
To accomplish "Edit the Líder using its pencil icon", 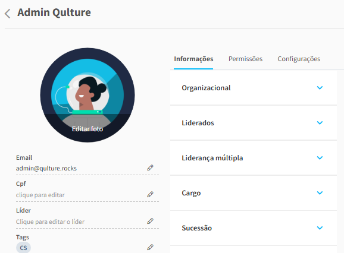I will pos(151,221).
